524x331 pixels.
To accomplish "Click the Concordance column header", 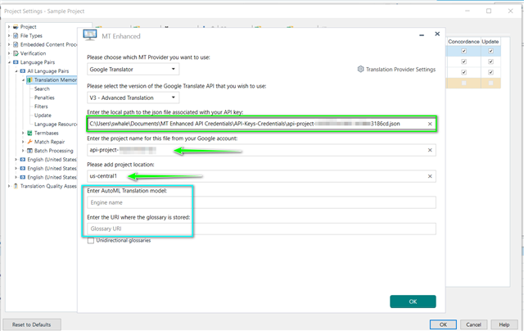I will (463, 42).
